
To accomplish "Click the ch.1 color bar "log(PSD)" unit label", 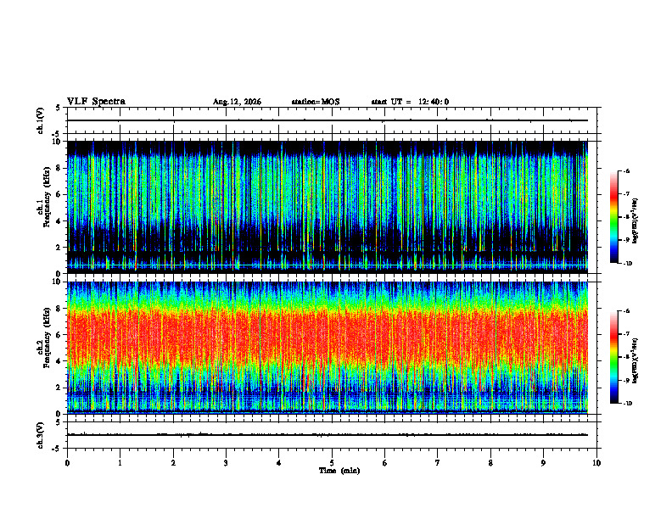I will [x=636, y=221].
